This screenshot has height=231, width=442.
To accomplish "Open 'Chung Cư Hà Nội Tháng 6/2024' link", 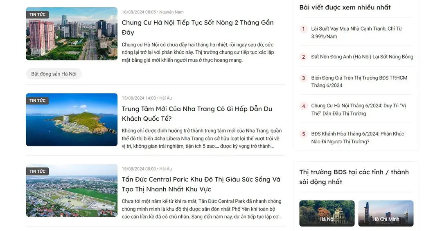I will click(x=359, y=110).
